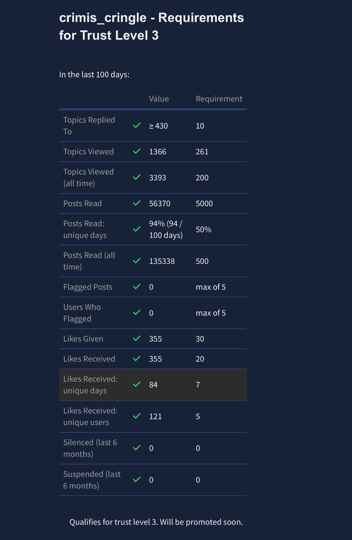Image resolution: width=352 pixels, height=540 pixels.
Task: Click the 'Qualifies for trust level 3' message
Action: (x=156, y=522)
